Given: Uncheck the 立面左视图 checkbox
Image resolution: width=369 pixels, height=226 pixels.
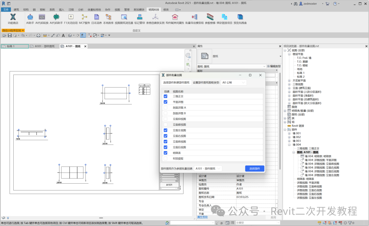Looking at the screenshot, I should click(x=165, y=130).
